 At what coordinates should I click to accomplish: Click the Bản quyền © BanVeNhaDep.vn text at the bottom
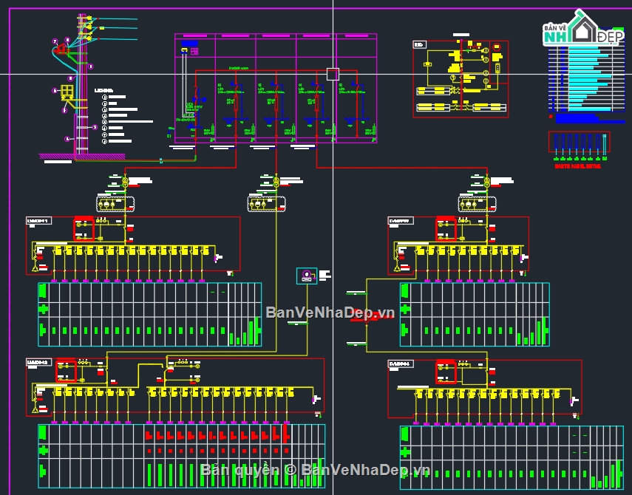point(315,470)
